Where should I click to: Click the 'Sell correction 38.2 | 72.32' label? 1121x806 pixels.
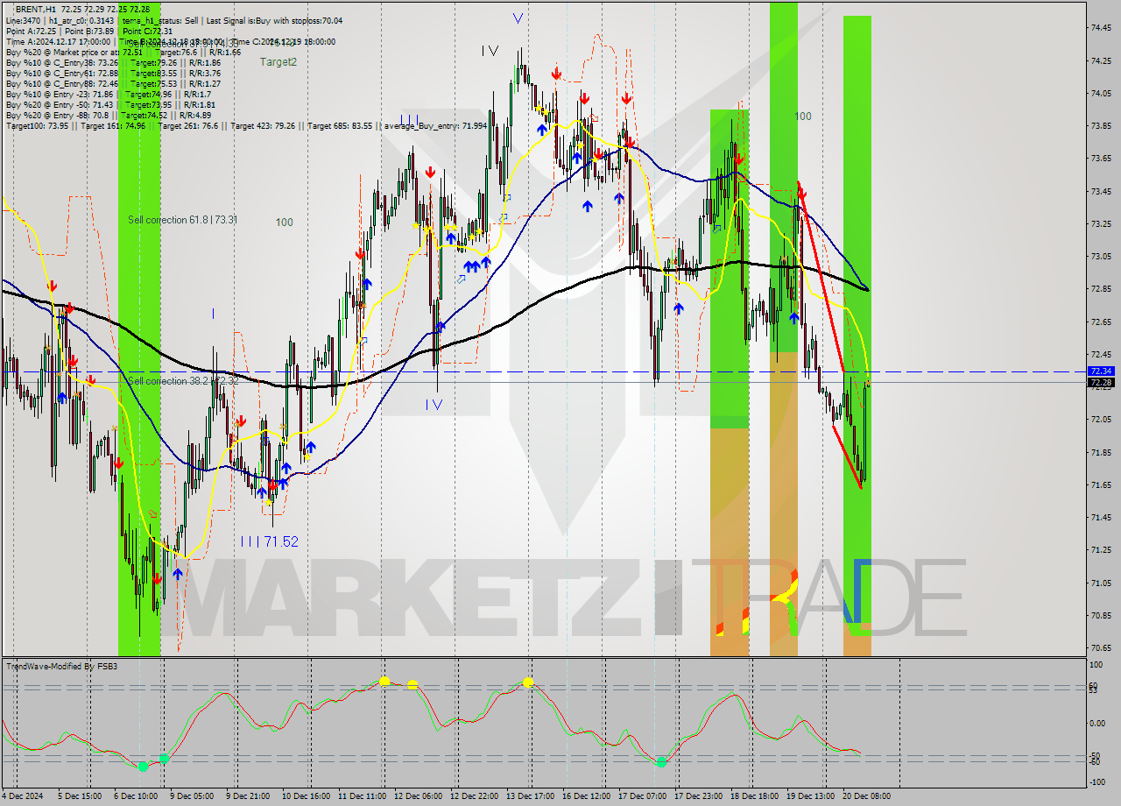pos(182,381)
